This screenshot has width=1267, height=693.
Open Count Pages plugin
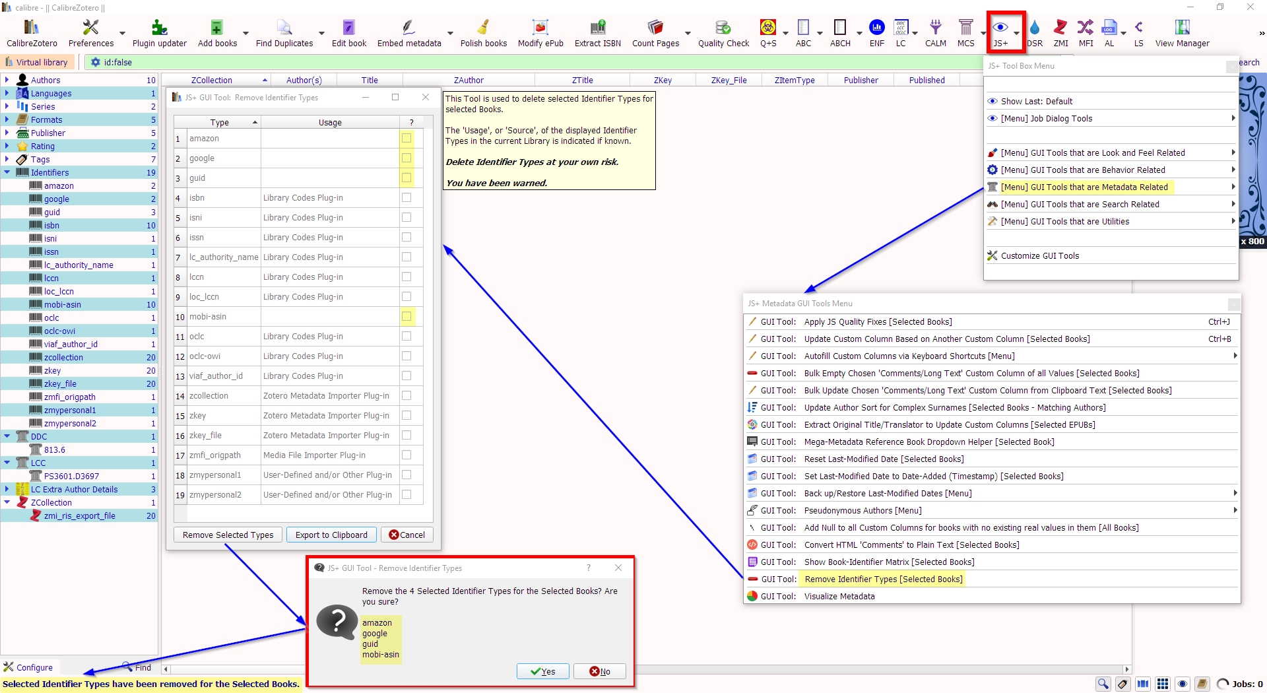click(x=655, y=33)
